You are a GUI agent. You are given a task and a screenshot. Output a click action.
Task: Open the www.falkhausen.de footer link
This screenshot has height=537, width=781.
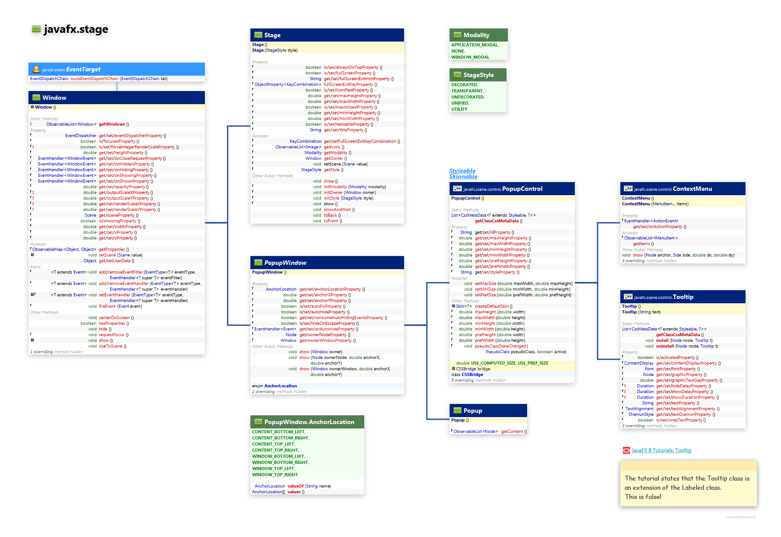pos(741,517)
